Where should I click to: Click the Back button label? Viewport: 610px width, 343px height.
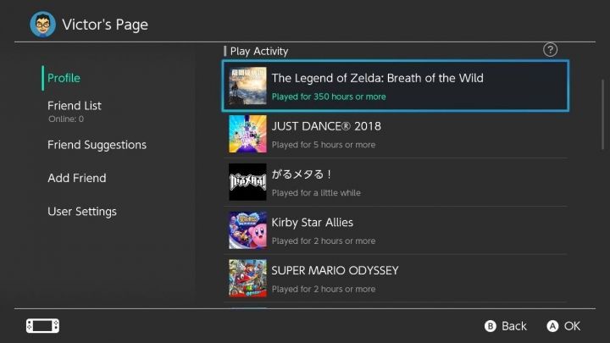coord(513,326)
